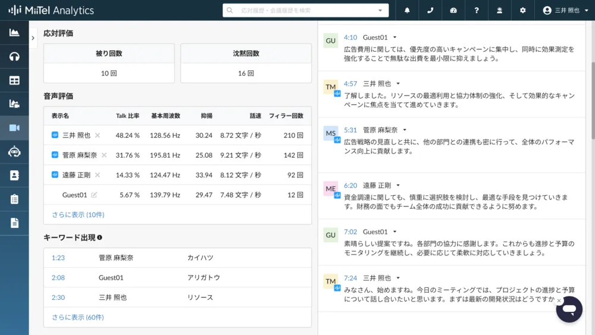Click the phone icon in top bar
Viewport: 595px width, 335px height.
pyautogui.click(x=430, y=11)
